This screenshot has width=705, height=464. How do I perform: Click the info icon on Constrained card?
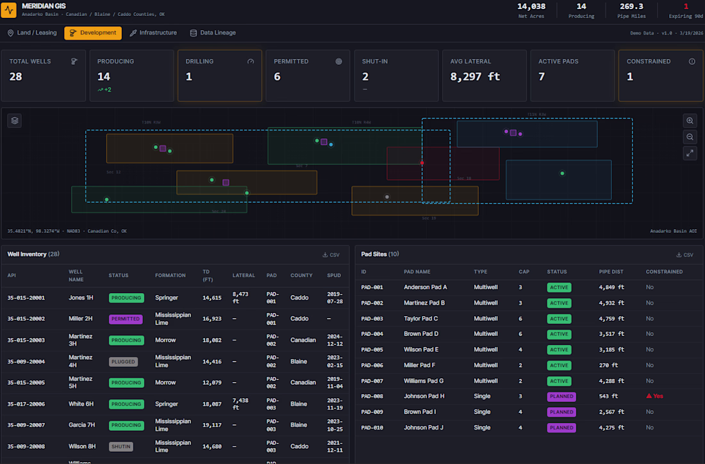click(692, 61)
